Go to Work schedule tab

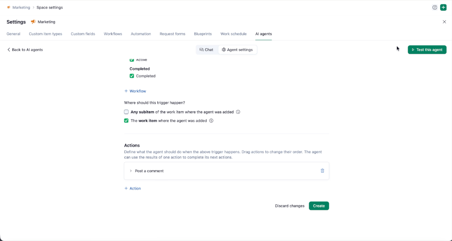coord(234,34)
